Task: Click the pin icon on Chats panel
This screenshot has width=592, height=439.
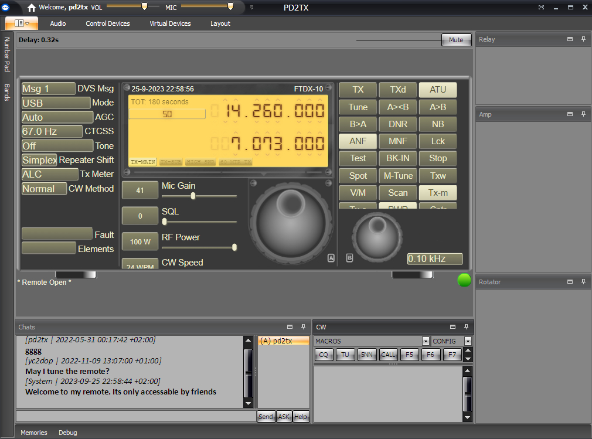Action: tap(303, 327)
